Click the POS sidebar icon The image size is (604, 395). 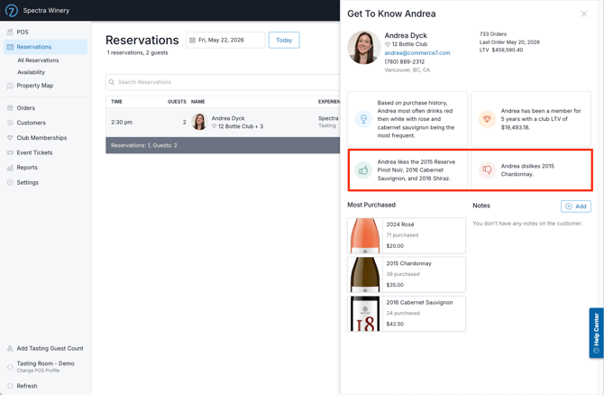[10, 32]
